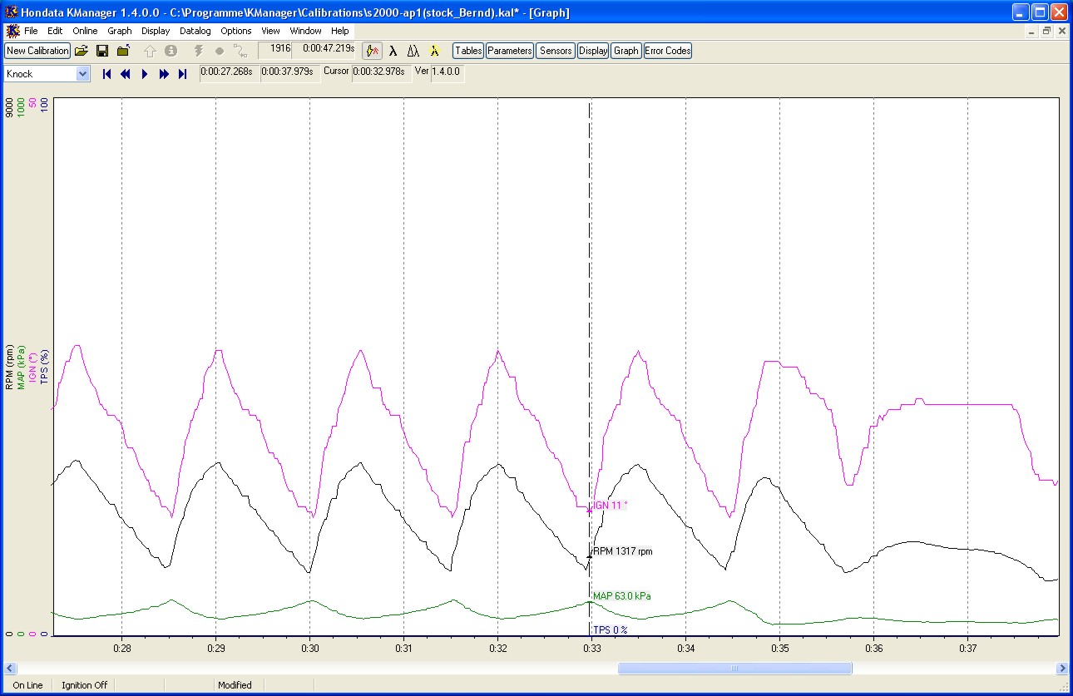
Task: Open the Options menu
Action: (236, 31)
